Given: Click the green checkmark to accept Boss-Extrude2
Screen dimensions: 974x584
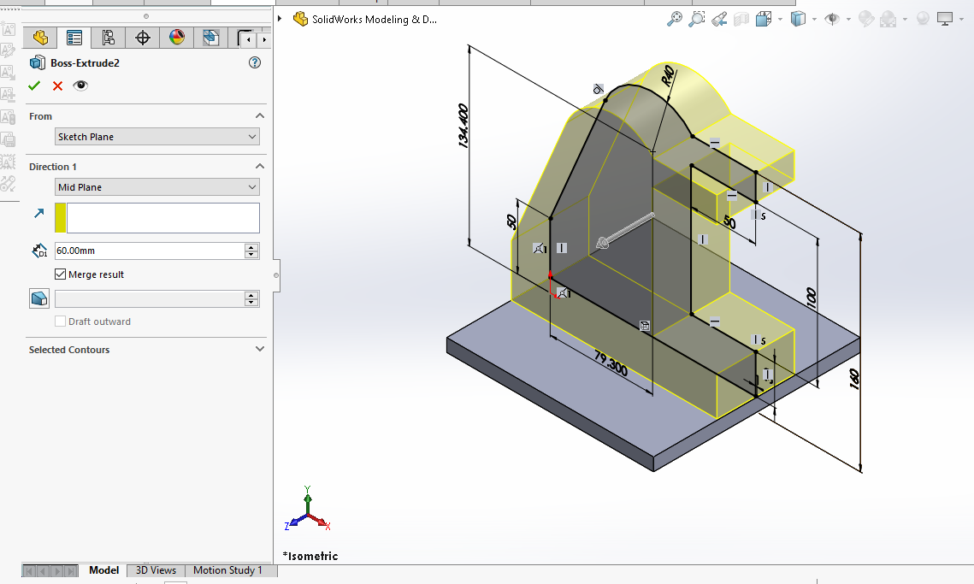Looking at the screenshot, I should coord(34,86).
